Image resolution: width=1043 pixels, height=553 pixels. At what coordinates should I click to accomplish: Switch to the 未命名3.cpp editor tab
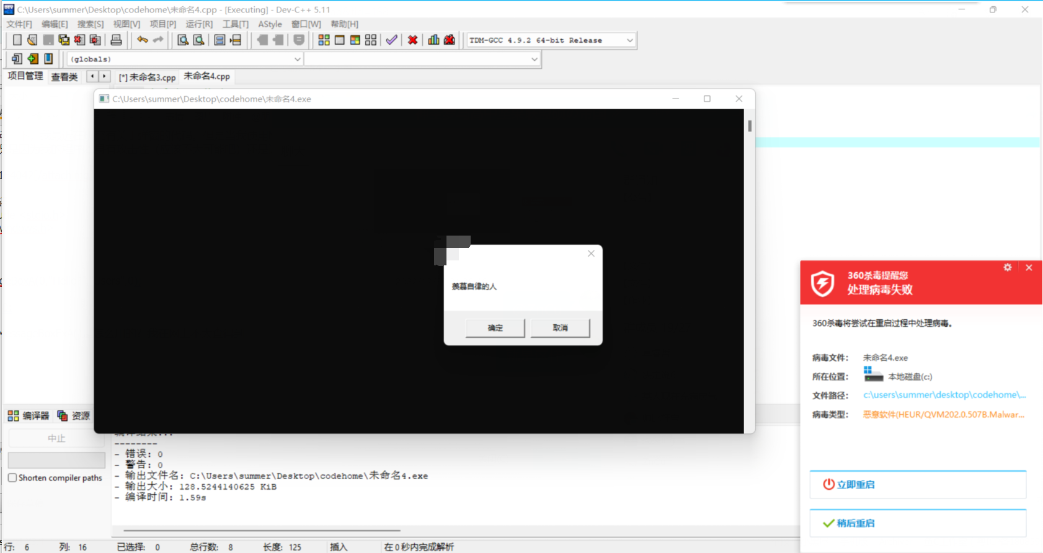(147, 77)
